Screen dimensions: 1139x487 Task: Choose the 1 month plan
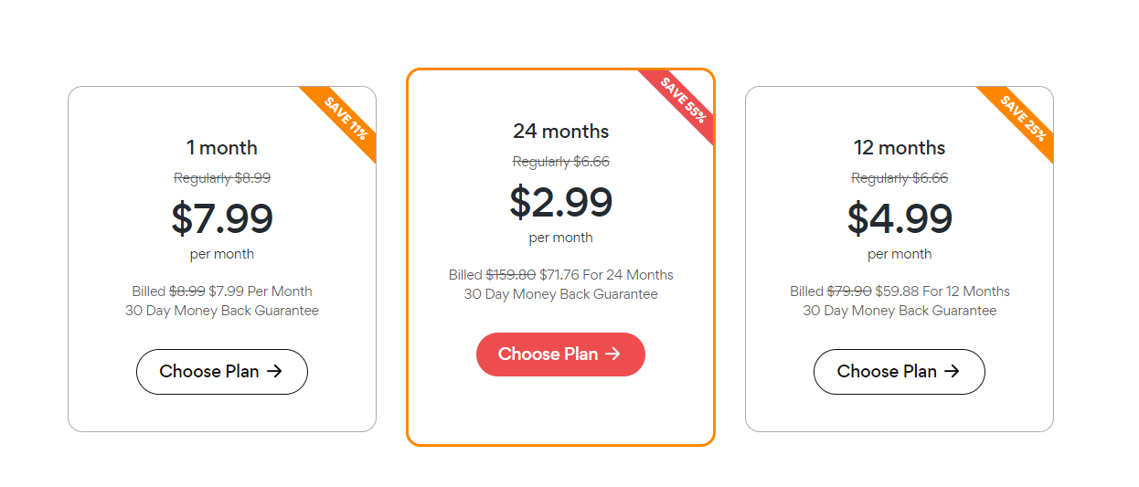tap(222, 372)
